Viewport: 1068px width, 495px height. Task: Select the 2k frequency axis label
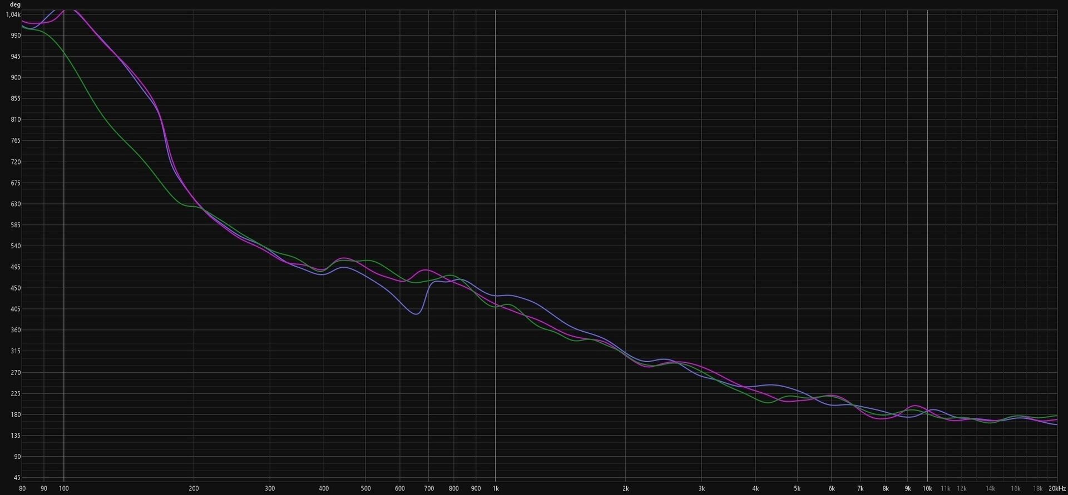pyautogui.click(x=626, y=489)
